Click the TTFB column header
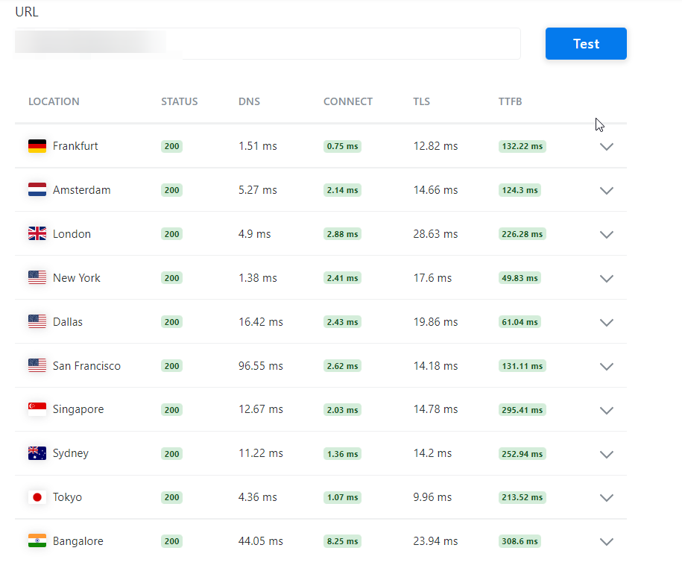Screen dimensions: 682x577 pos(510,101)
